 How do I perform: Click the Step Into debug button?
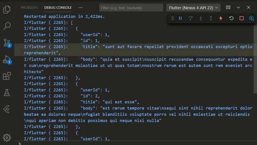click(201, 18)
